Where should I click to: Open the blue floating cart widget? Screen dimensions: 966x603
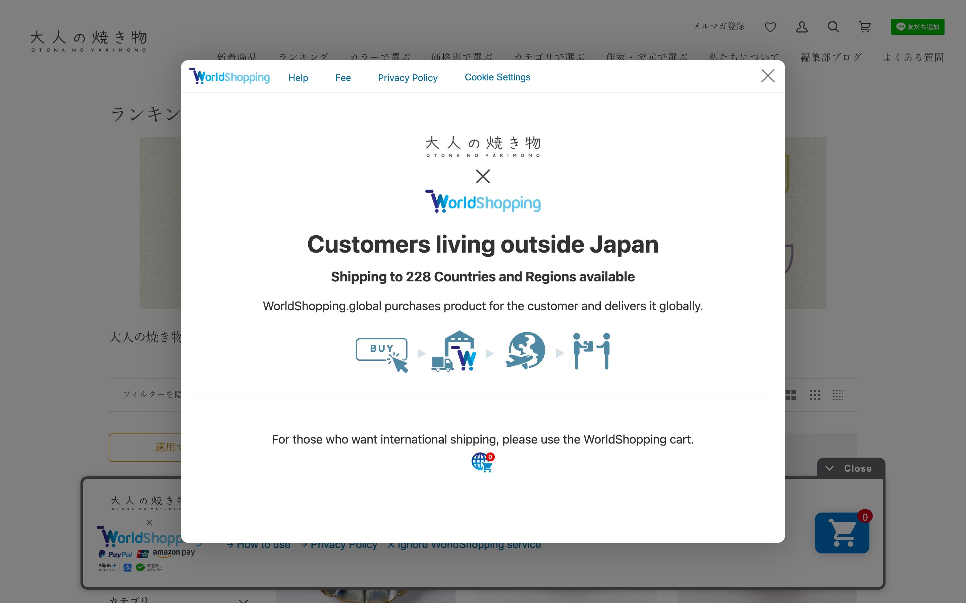pyautogui.click(x=842, y=533)
